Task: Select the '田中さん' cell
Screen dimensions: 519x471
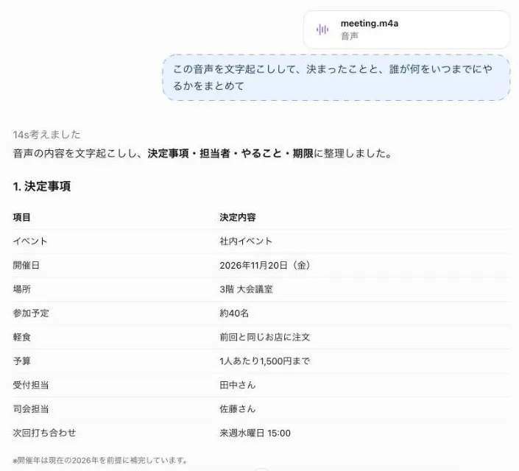Action: 238,385
